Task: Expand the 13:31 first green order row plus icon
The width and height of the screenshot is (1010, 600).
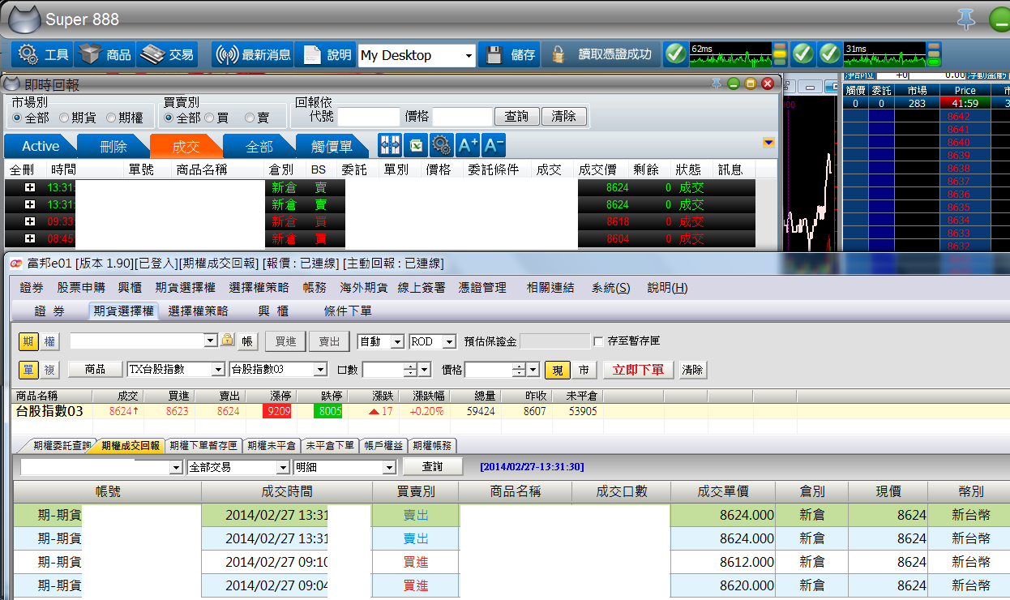Action: click(30, 187)
